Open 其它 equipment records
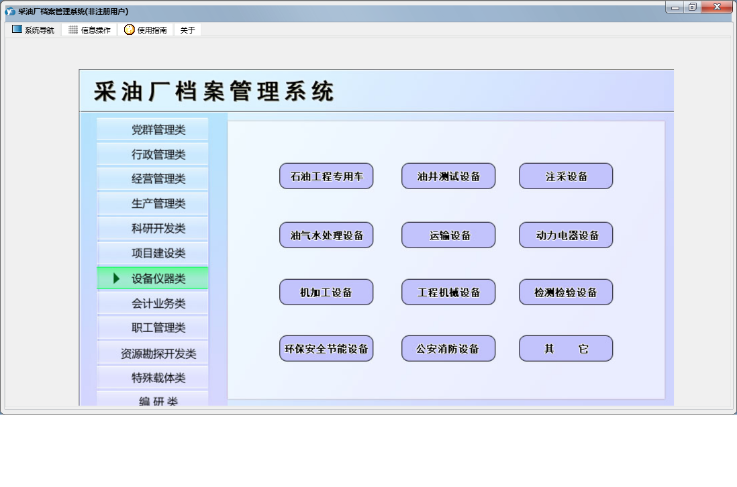This screenshot has height=487, width=737. (566, 348)
